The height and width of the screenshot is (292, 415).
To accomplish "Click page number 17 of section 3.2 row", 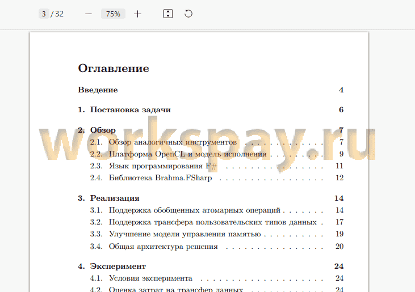I will tap(339, 222).
